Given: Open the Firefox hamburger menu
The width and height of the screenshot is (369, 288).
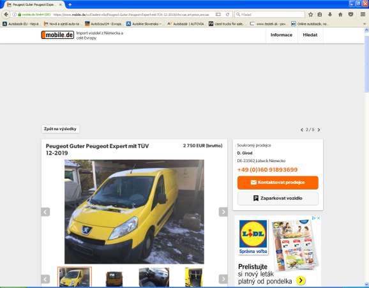Looking at the screenshot, I should (363, 14).
